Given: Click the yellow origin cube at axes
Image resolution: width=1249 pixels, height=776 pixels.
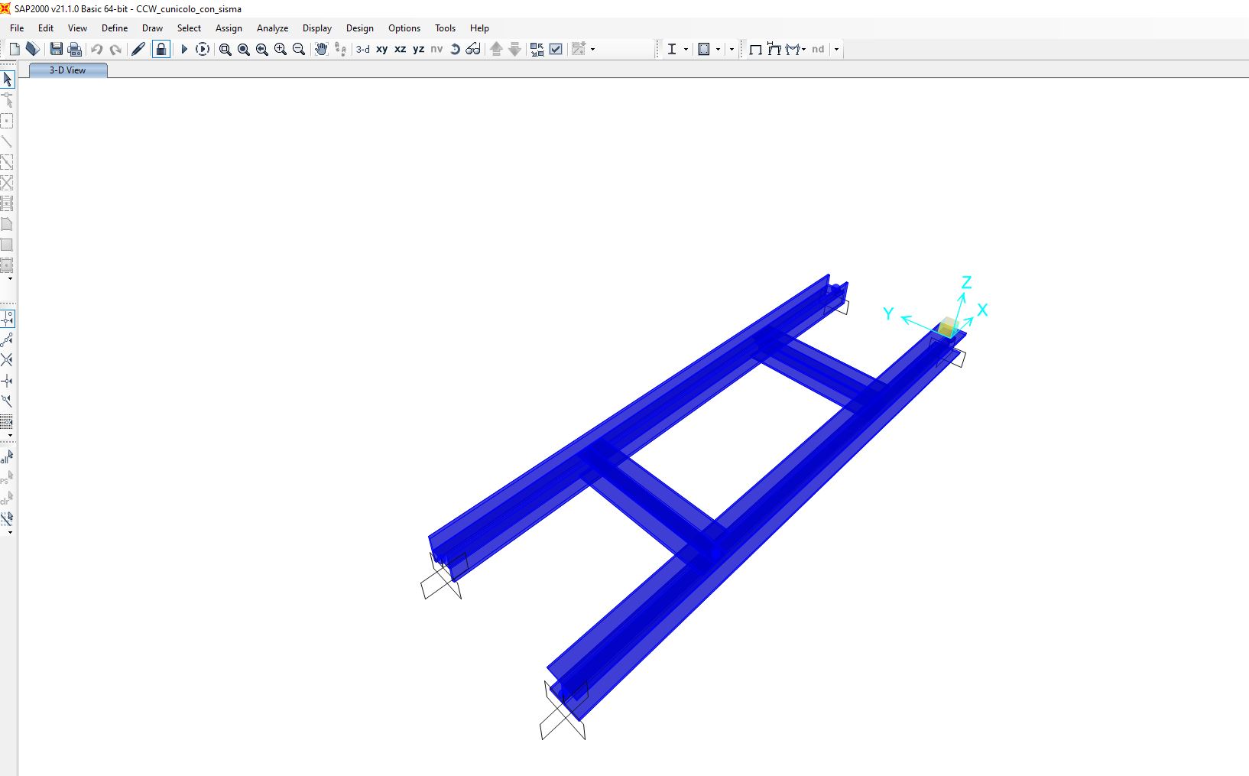Looking at the screenshot, I should point(948,327).
